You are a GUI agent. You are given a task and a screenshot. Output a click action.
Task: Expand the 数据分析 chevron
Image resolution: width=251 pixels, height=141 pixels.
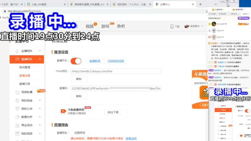point(40,117)
